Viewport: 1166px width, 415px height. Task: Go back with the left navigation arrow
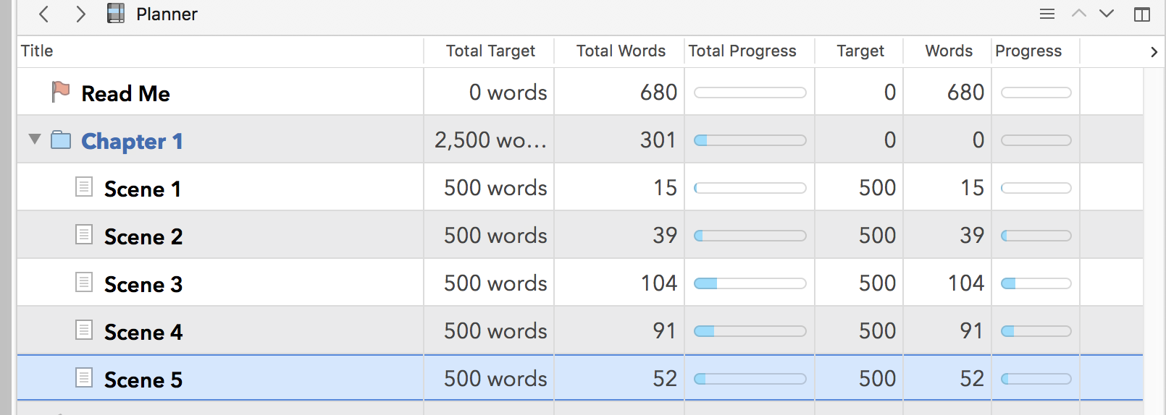coord(44,14)
